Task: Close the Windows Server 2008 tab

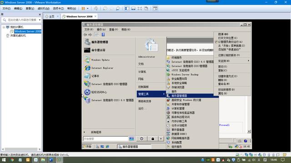Action: (x=95, y=16)
